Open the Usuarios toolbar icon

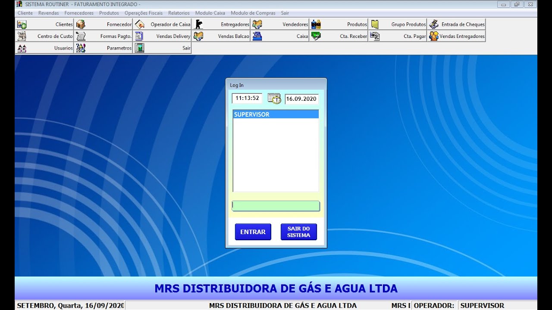point(22,48)
